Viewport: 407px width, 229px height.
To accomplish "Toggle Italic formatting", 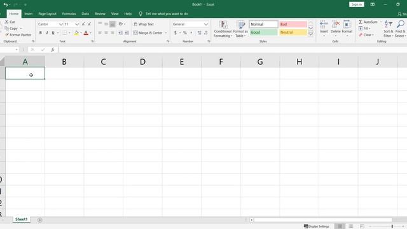I will click(47, 33).
